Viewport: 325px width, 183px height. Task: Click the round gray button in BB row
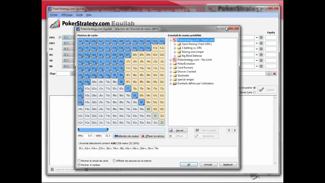tap(261, 66)
